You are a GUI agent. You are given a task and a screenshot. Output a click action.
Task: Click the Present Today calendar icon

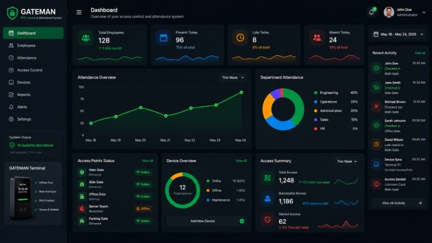[164, 38]
